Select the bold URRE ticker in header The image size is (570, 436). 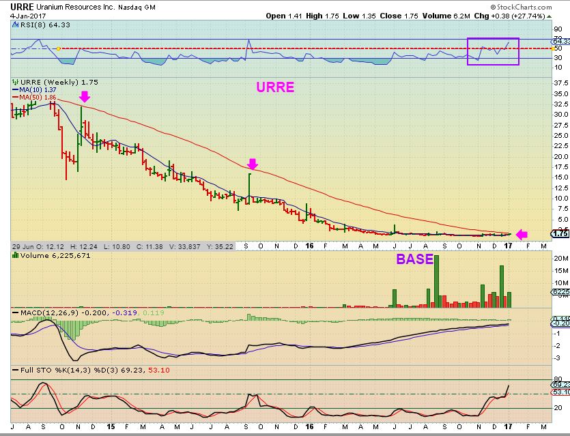tap(22, 7)
